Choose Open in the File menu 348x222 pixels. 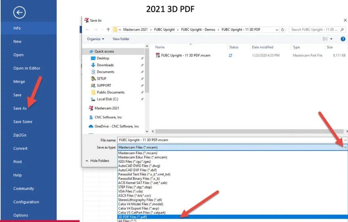click(x=18, y=55)
